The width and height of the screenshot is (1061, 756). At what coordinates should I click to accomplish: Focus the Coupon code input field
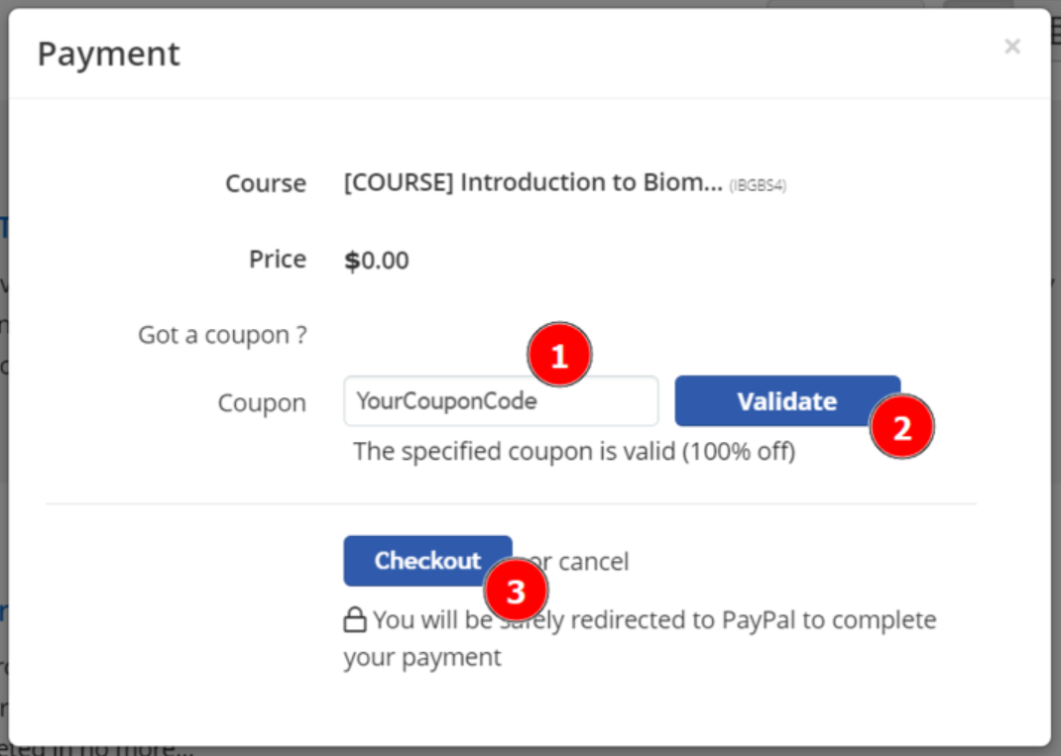[x=501, y=401]
